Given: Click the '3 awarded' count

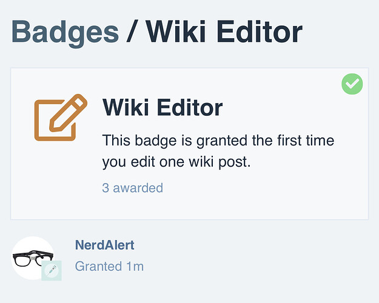Looking at the screenshot, I should 132,188.
